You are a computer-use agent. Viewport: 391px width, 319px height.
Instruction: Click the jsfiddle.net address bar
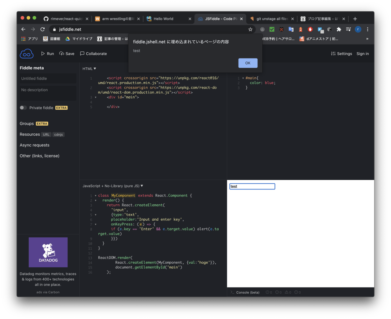pyautogui.click(x=152, y=29)
